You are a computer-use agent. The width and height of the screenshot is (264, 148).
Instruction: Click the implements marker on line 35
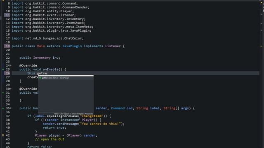tap(3, 108)
